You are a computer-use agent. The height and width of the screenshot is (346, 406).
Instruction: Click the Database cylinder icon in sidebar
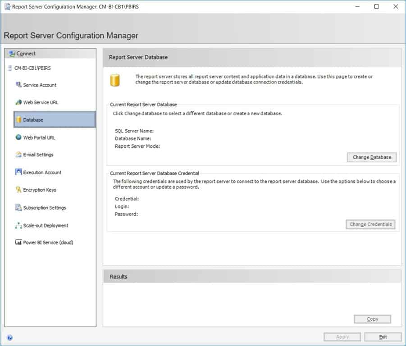[18, 119]
